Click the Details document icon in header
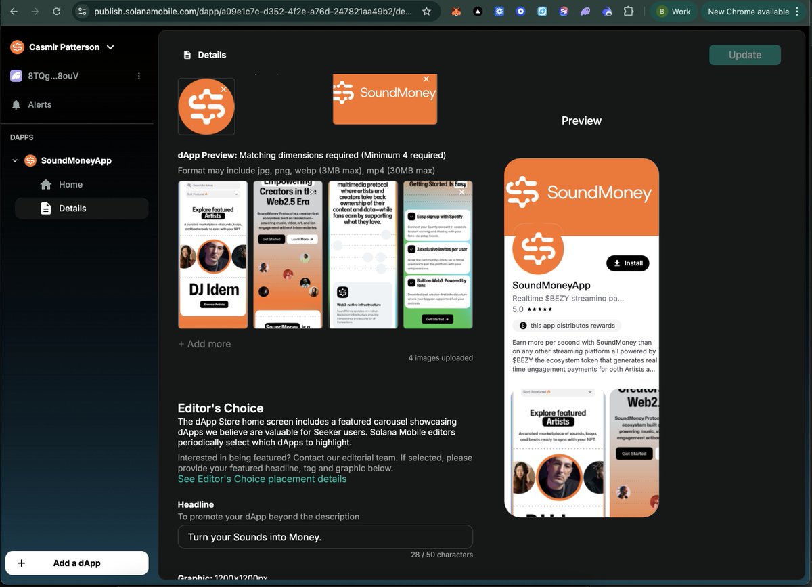 pyautogui.click(x=187, y=55)
